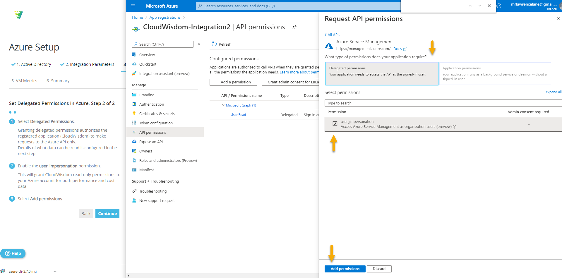The width and height of the screenshot is (562, 278).
Task: Collapse the Microsoft Graph (1) permissions group
Action: [223, 105]
